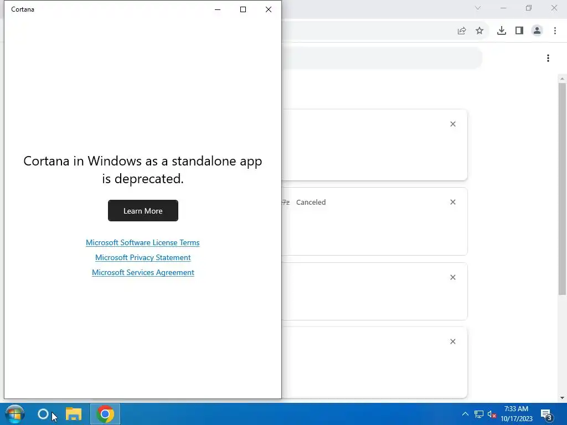Close the Chrome window
The width and height of the screenshot is (567, 425).
pos(554,8)
